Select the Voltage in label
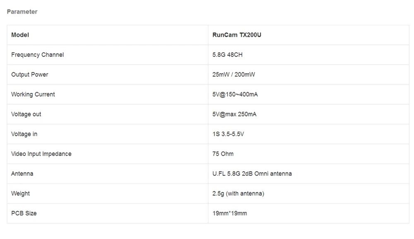The height and width of the screenshot is (239, 414). [24, 134]
